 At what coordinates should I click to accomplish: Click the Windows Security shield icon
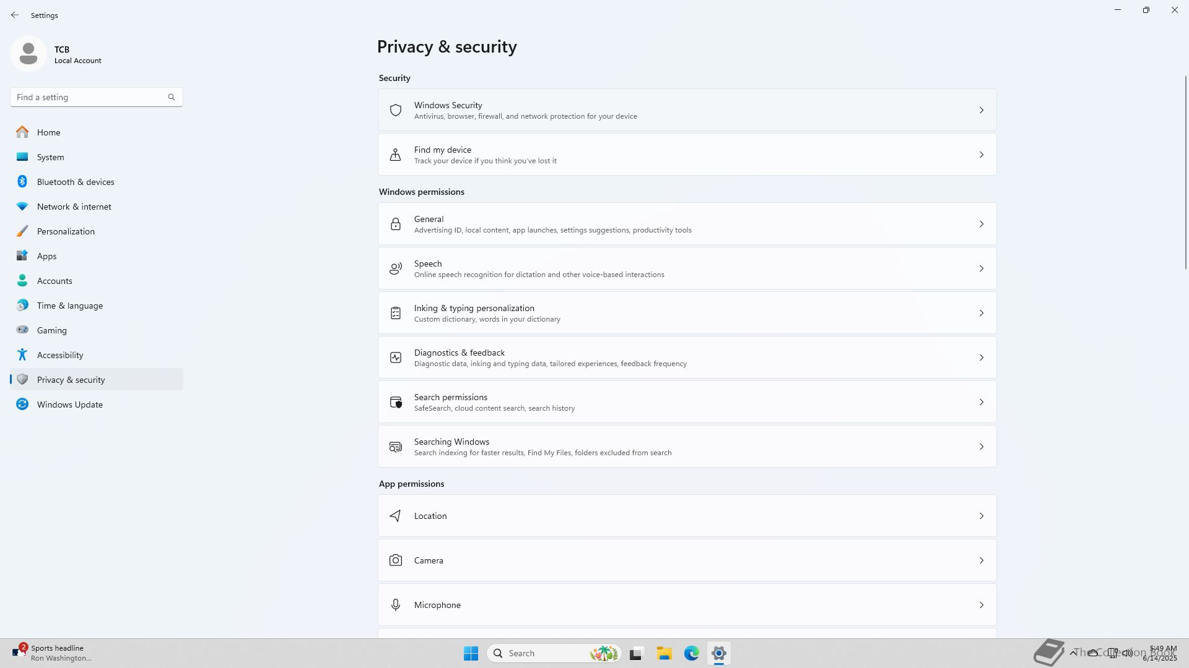point(396,110)
